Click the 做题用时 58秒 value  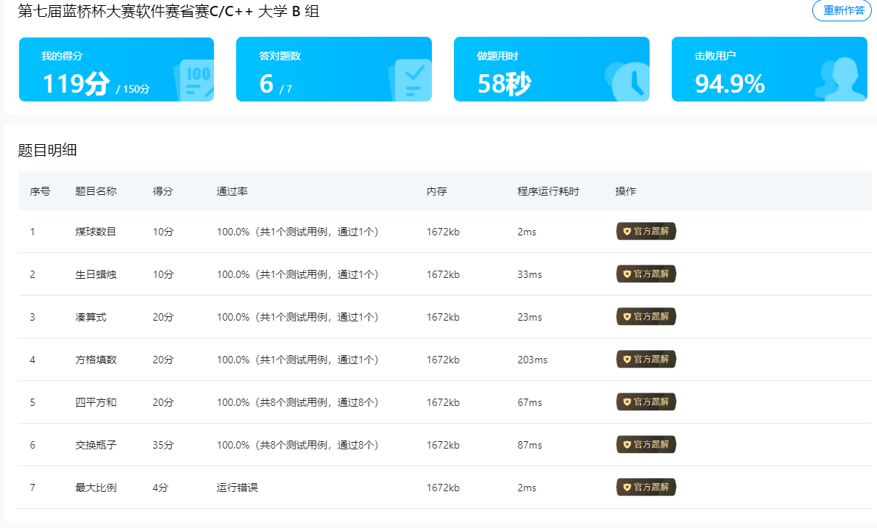pyautogui.click(x=504, y=84)
